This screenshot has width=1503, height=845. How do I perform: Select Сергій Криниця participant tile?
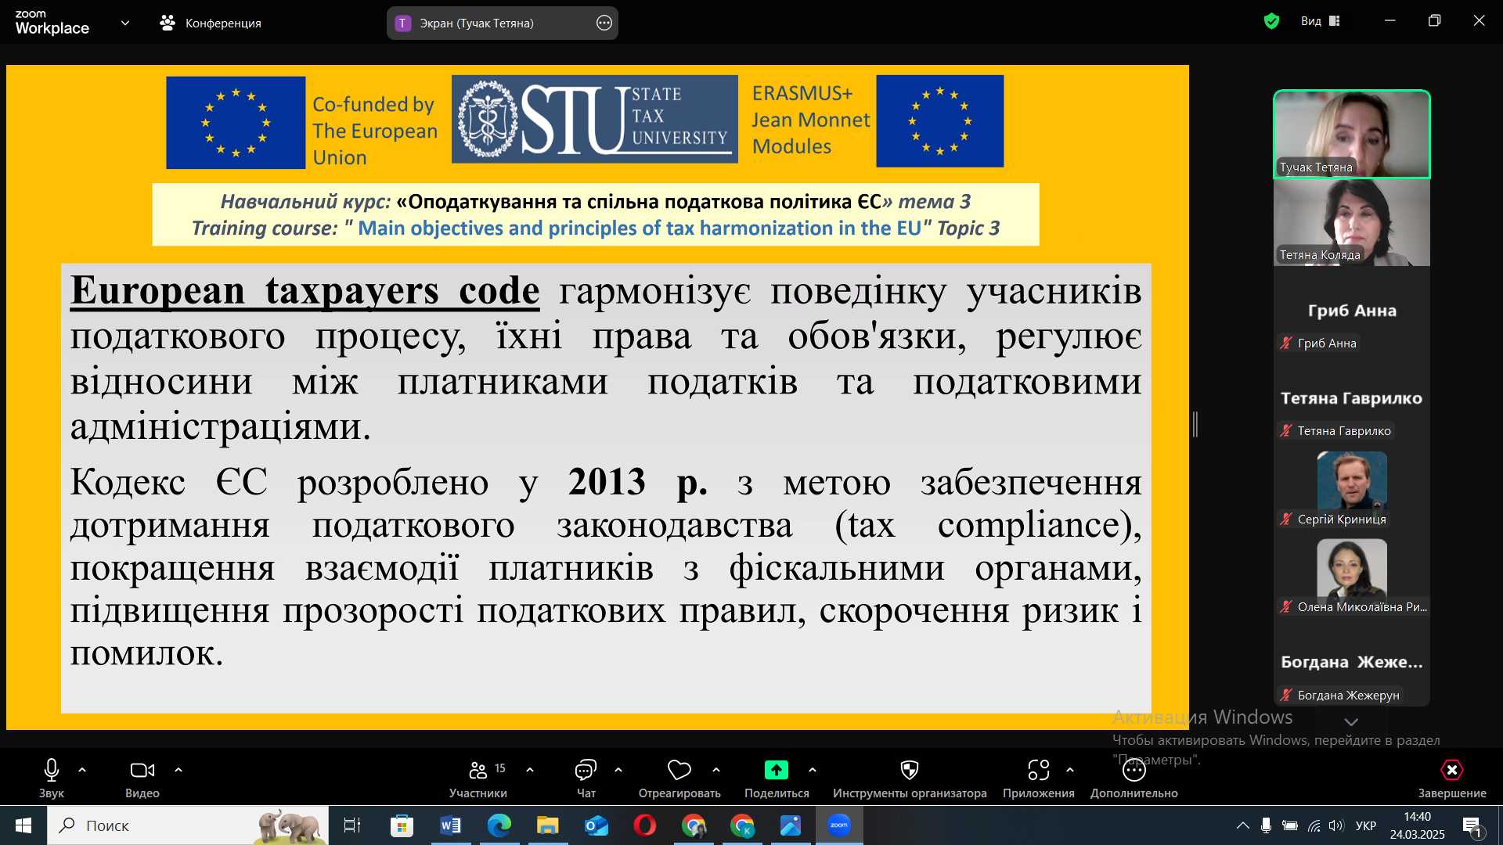point(1352,487)
